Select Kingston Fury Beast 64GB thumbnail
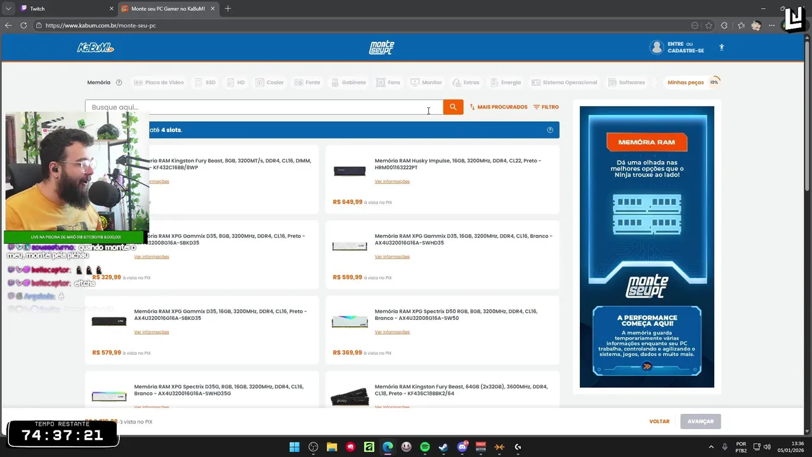Screen dimensions: 812x457 (350, 397)
